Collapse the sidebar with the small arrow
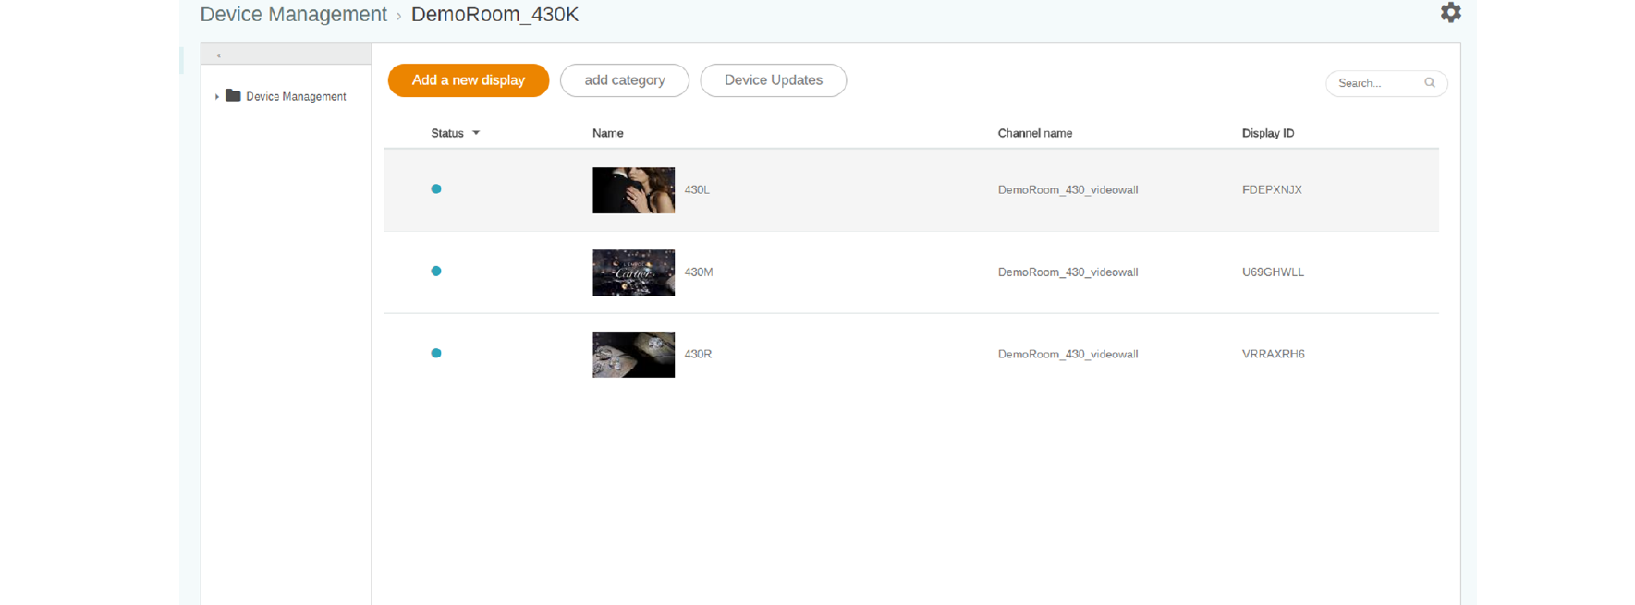Screen dimensions: 1635x605 [x=219, y=55]
